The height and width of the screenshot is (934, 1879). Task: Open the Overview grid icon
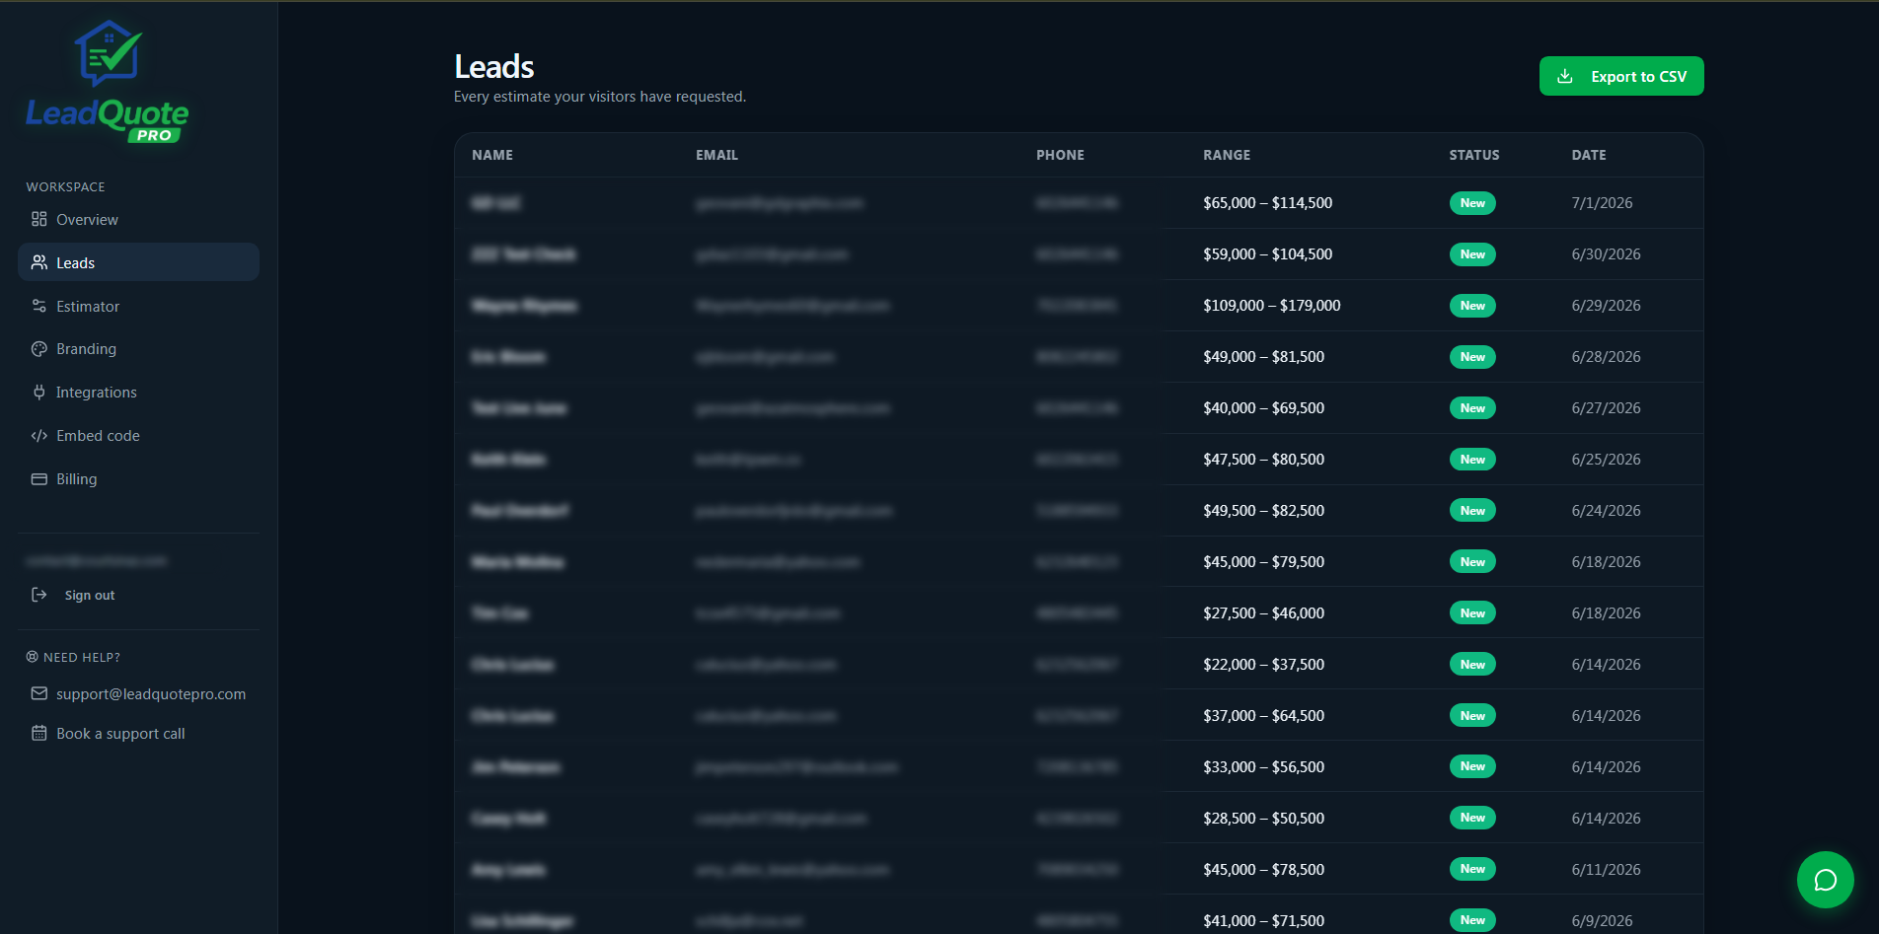click(39, 219)
